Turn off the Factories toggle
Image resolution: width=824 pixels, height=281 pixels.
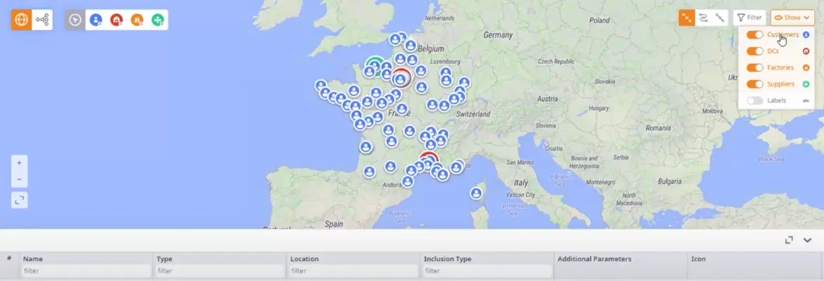tap(755, 67)
